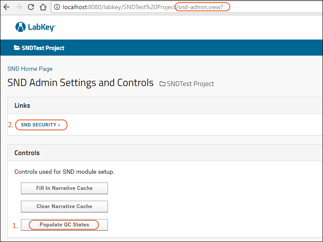Viewport: 323px width, 242px height.
Task: Open the SND Home Page link
Action: [30, 69]
